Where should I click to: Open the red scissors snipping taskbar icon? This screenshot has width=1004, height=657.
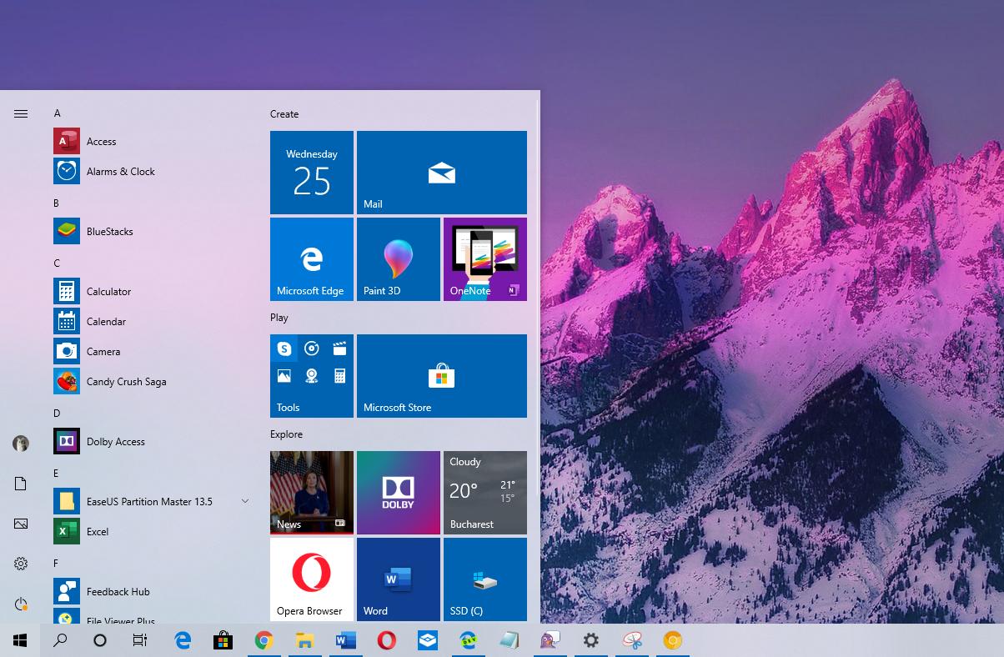(x=631, y=640)
